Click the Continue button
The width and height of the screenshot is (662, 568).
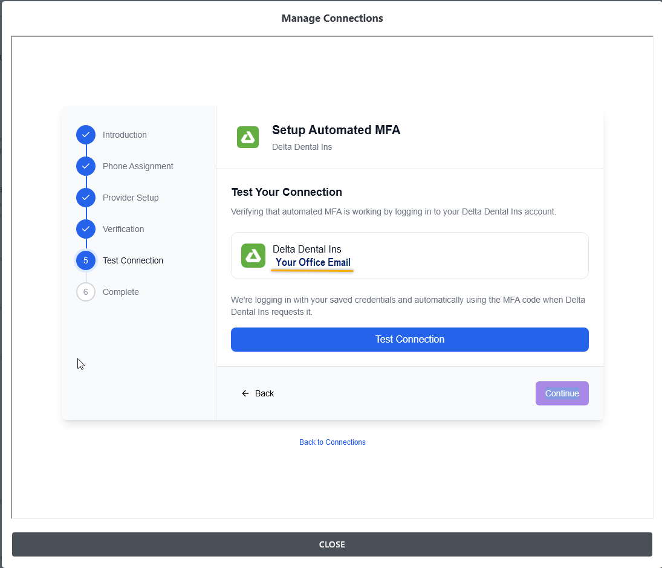coord(562,393)
